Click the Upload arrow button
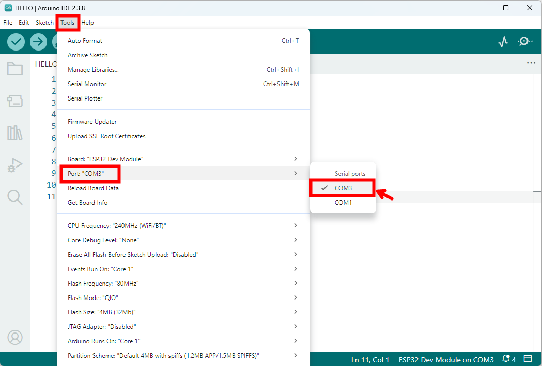 pyautogui.click(x=38, y=42)
